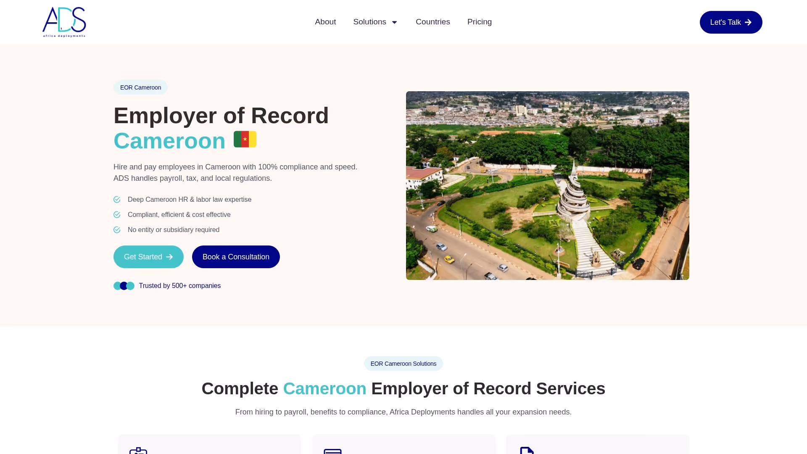
Task: Select the hiring briefcase icon card
Action: [x=139, y=451]
